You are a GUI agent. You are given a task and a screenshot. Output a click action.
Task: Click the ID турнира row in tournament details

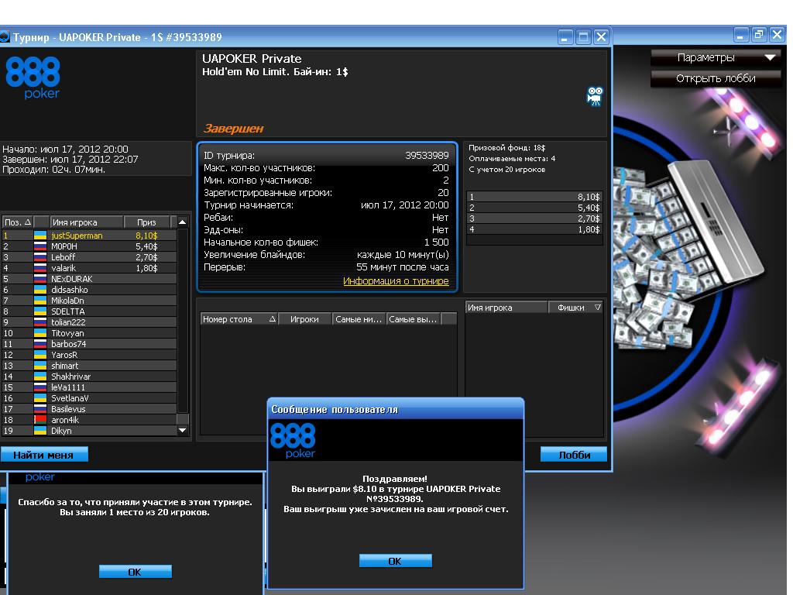click(326, 155)
